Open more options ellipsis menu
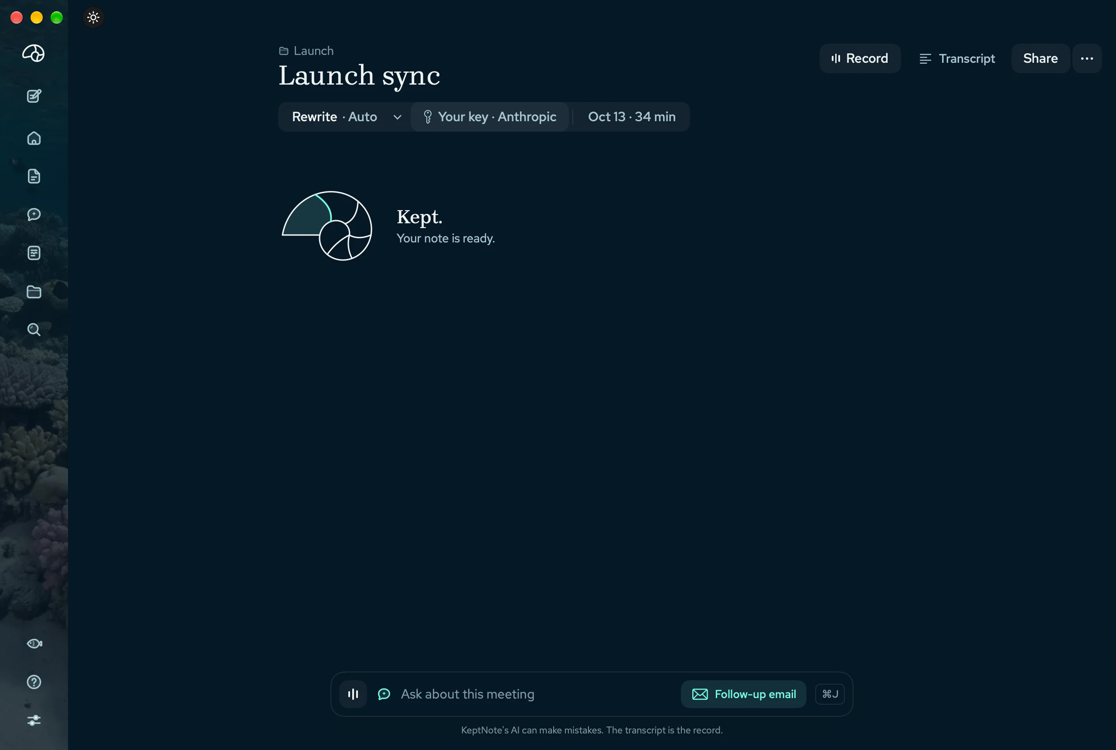Screen dimensions: 1116x750 [x=1087, y=58]
